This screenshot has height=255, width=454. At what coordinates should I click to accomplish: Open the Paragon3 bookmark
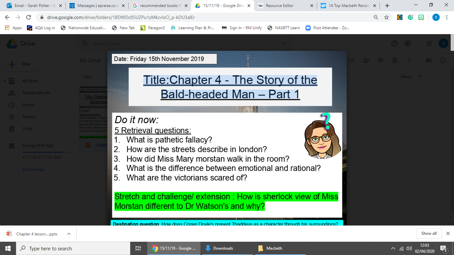(x=153, y=28)
